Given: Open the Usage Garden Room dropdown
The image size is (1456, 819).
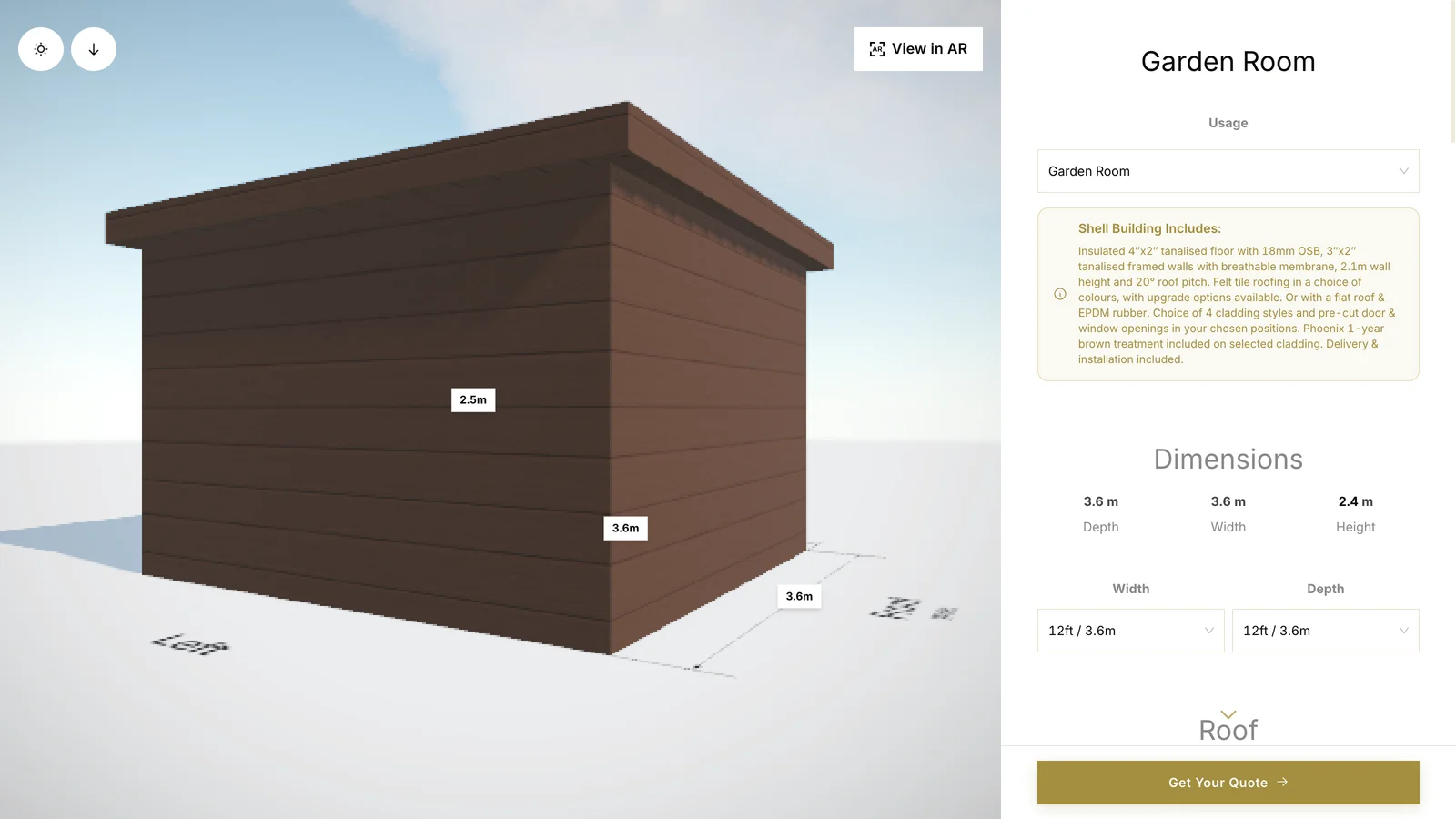Looking at the screenshot, I should pyautogui.click(x=1228, y=171).
